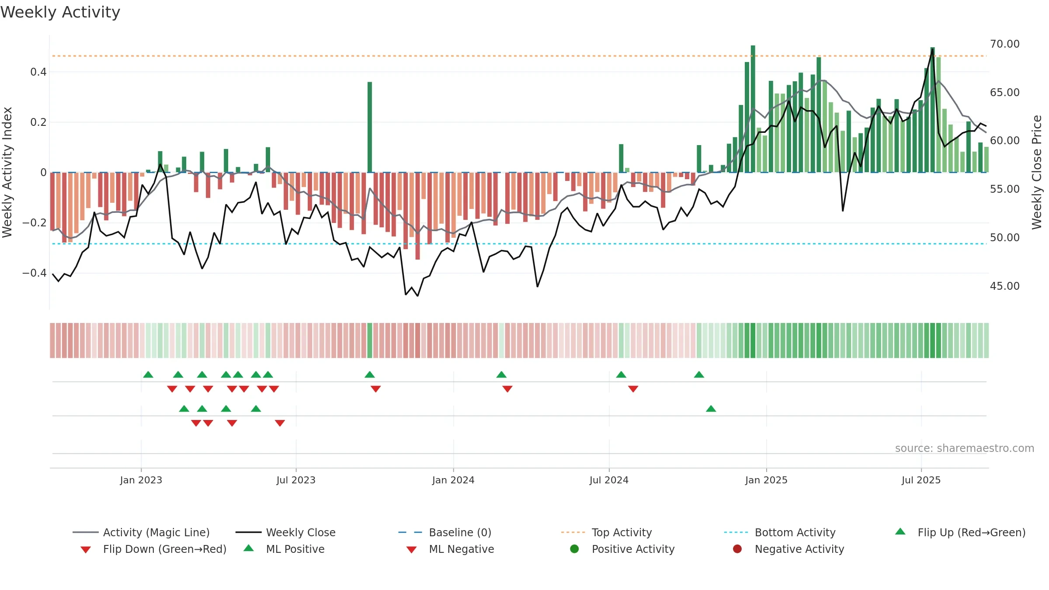Click the Positive Activity legend green dot
This screenshot has height=590, width=1049.
(574, 548)
